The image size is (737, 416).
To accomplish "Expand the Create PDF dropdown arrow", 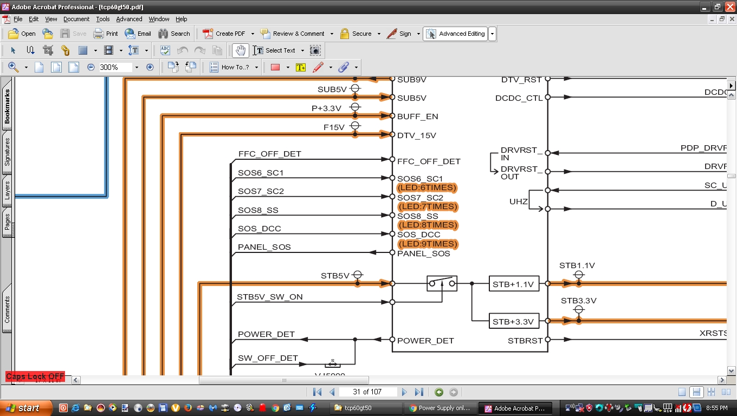I will (252, 34).
